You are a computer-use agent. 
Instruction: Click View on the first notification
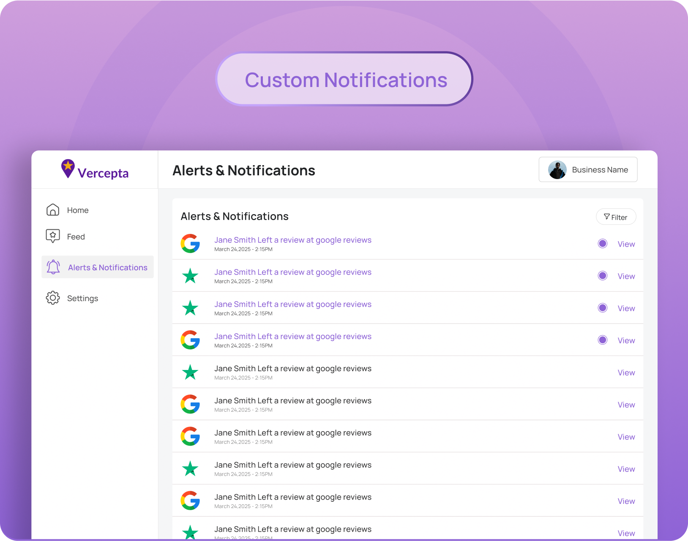click(626, 244)
